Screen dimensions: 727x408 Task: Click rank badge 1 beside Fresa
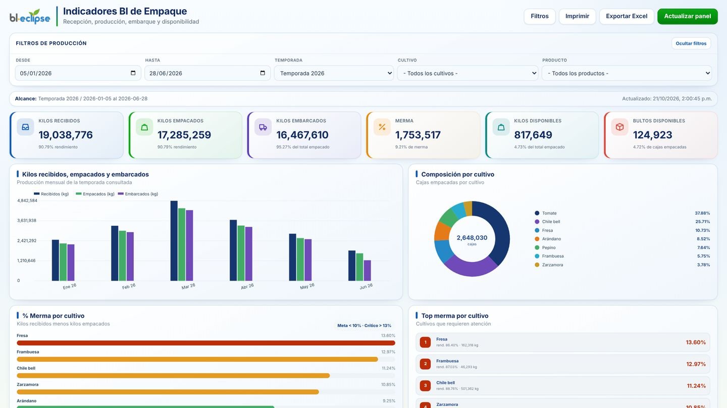[x=425, y=343]
